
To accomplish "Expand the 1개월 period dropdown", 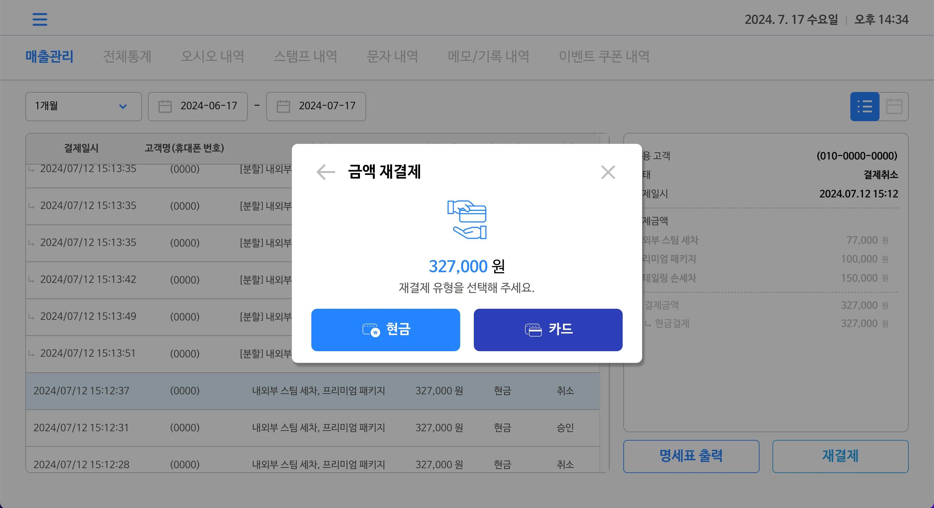I will point(83,106).
